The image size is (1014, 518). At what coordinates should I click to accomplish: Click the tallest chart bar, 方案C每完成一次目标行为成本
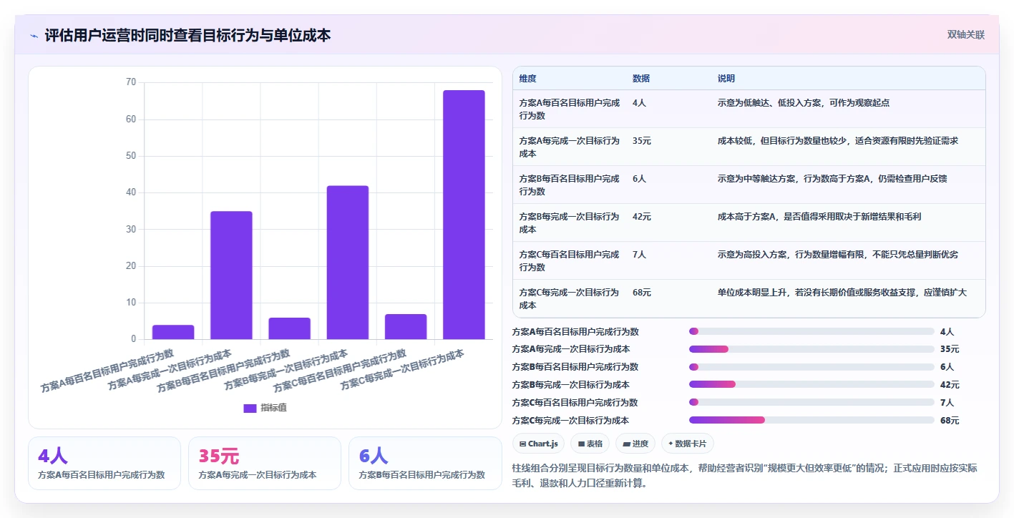pos(464,215)
